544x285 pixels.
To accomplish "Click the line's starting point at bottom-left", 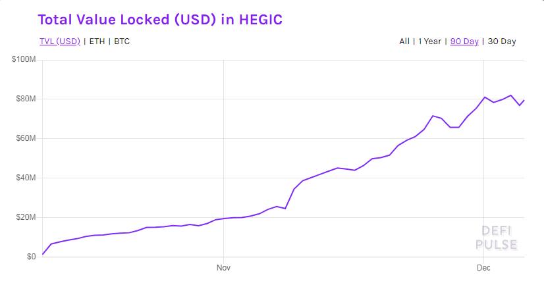I will pos(43,254).
